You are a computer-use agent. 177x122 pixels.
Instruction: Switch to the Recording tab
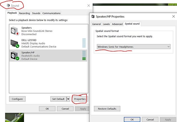[24, 13]
